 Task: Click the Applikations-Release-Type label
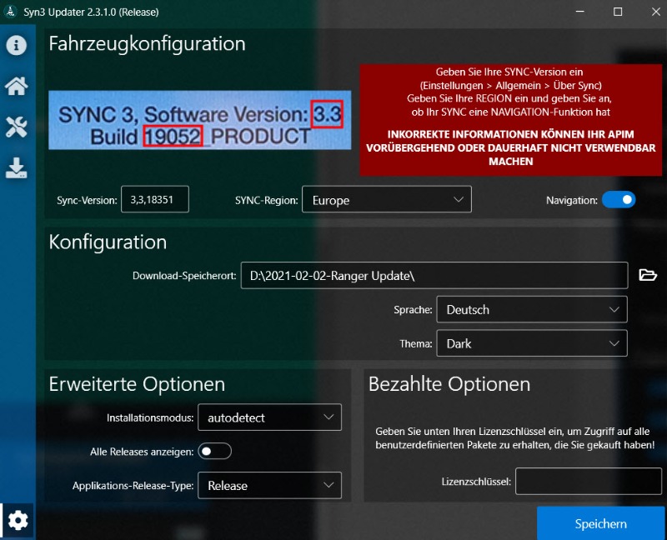[133, 486]
